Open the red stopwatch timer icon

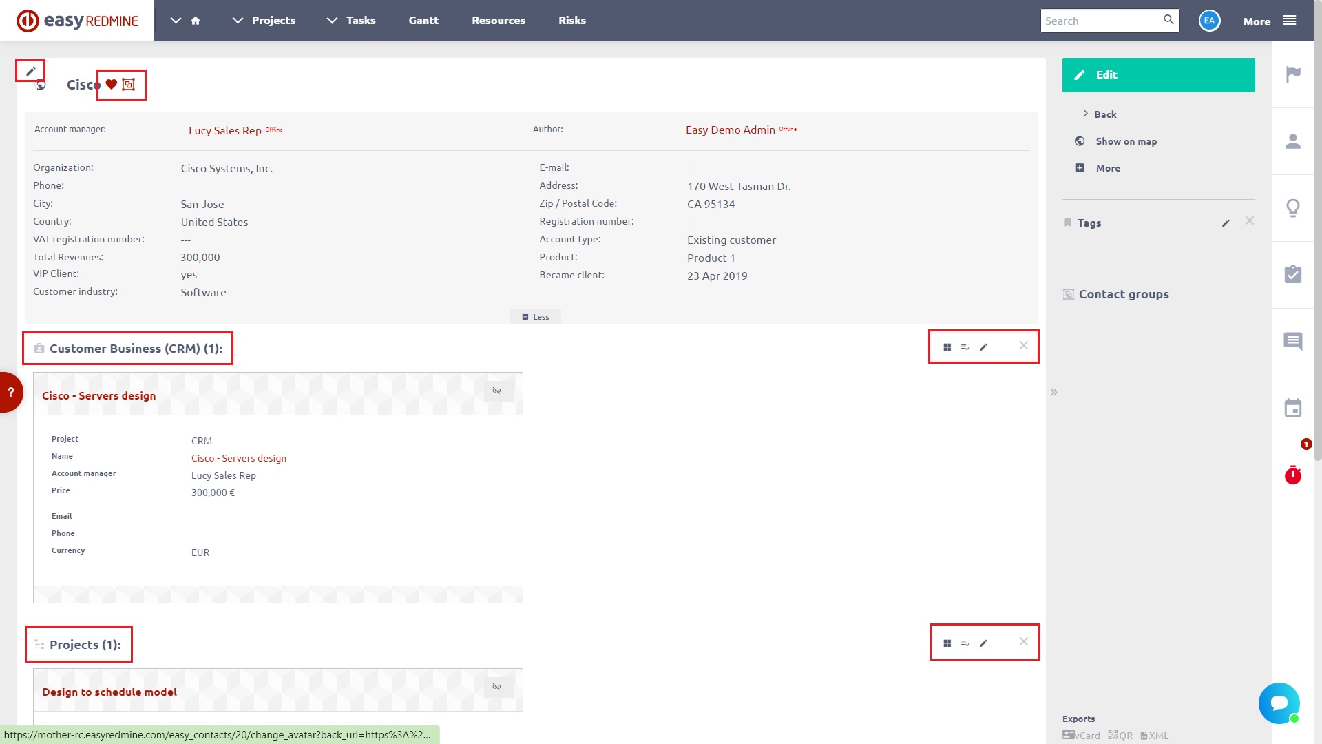click(x=1293, y=475)
